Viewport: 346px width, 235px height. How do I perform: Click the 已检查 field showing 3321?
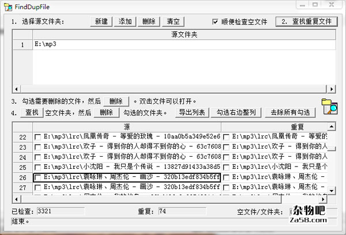pyautogui.click(x=61, y=211)
